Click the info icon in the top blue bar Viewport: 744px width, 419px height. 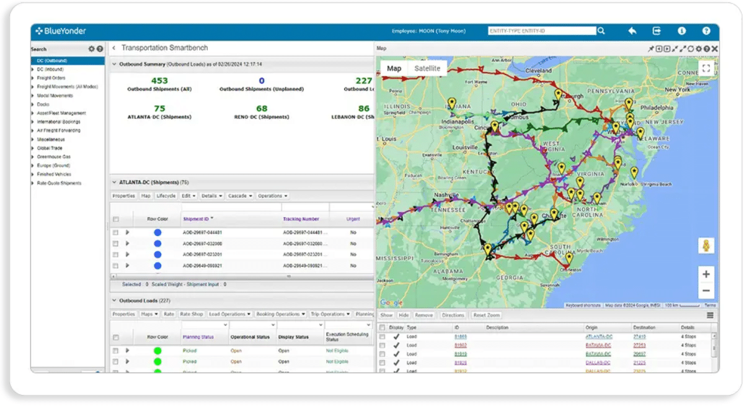click(681, 30)
